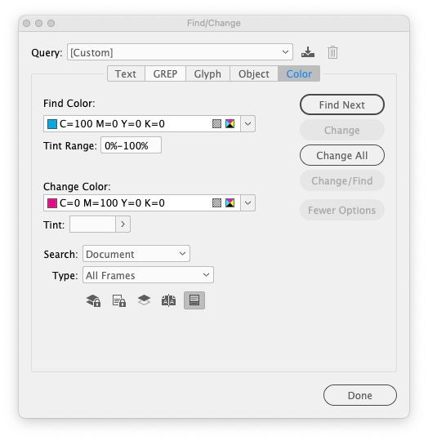
Task: Expand the Change Color dropdown arrow
Action: click(x=247, y=203)
